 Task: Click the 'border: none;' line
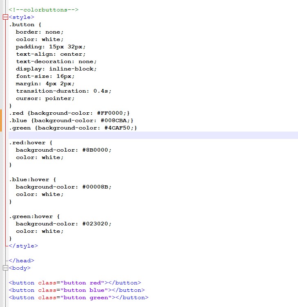click(x=40, y=32)
